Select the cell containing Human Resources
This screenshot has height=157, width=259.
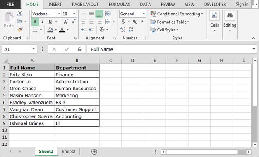coord(77,89)
